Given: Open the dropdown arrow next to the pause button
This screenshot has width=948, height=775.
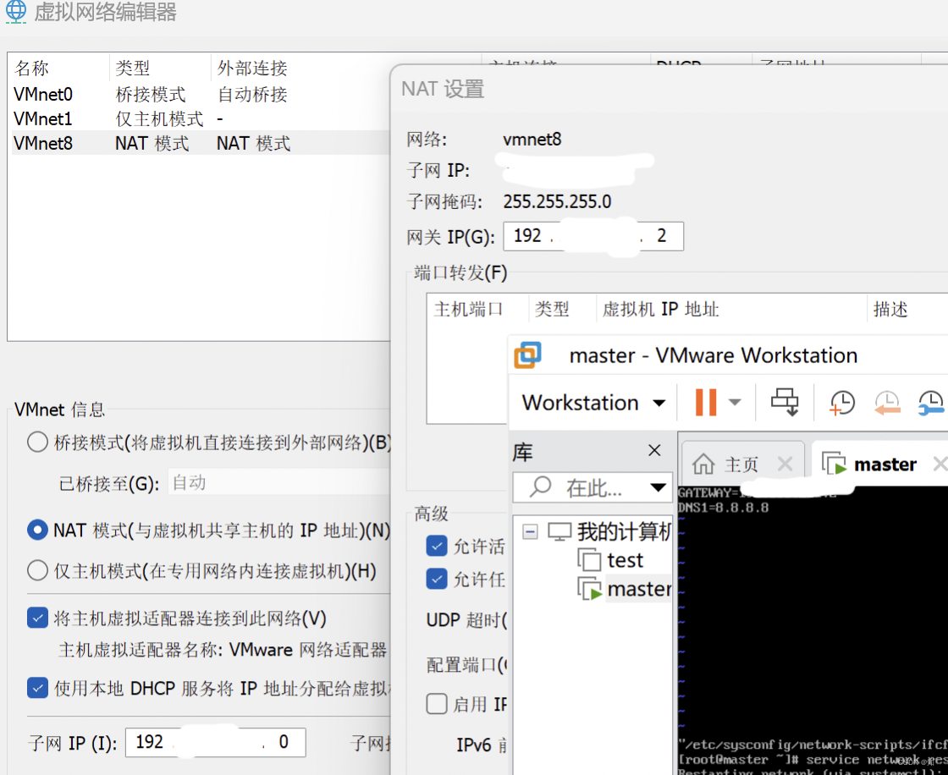Looking at the screenshot, I should (736, 402).
